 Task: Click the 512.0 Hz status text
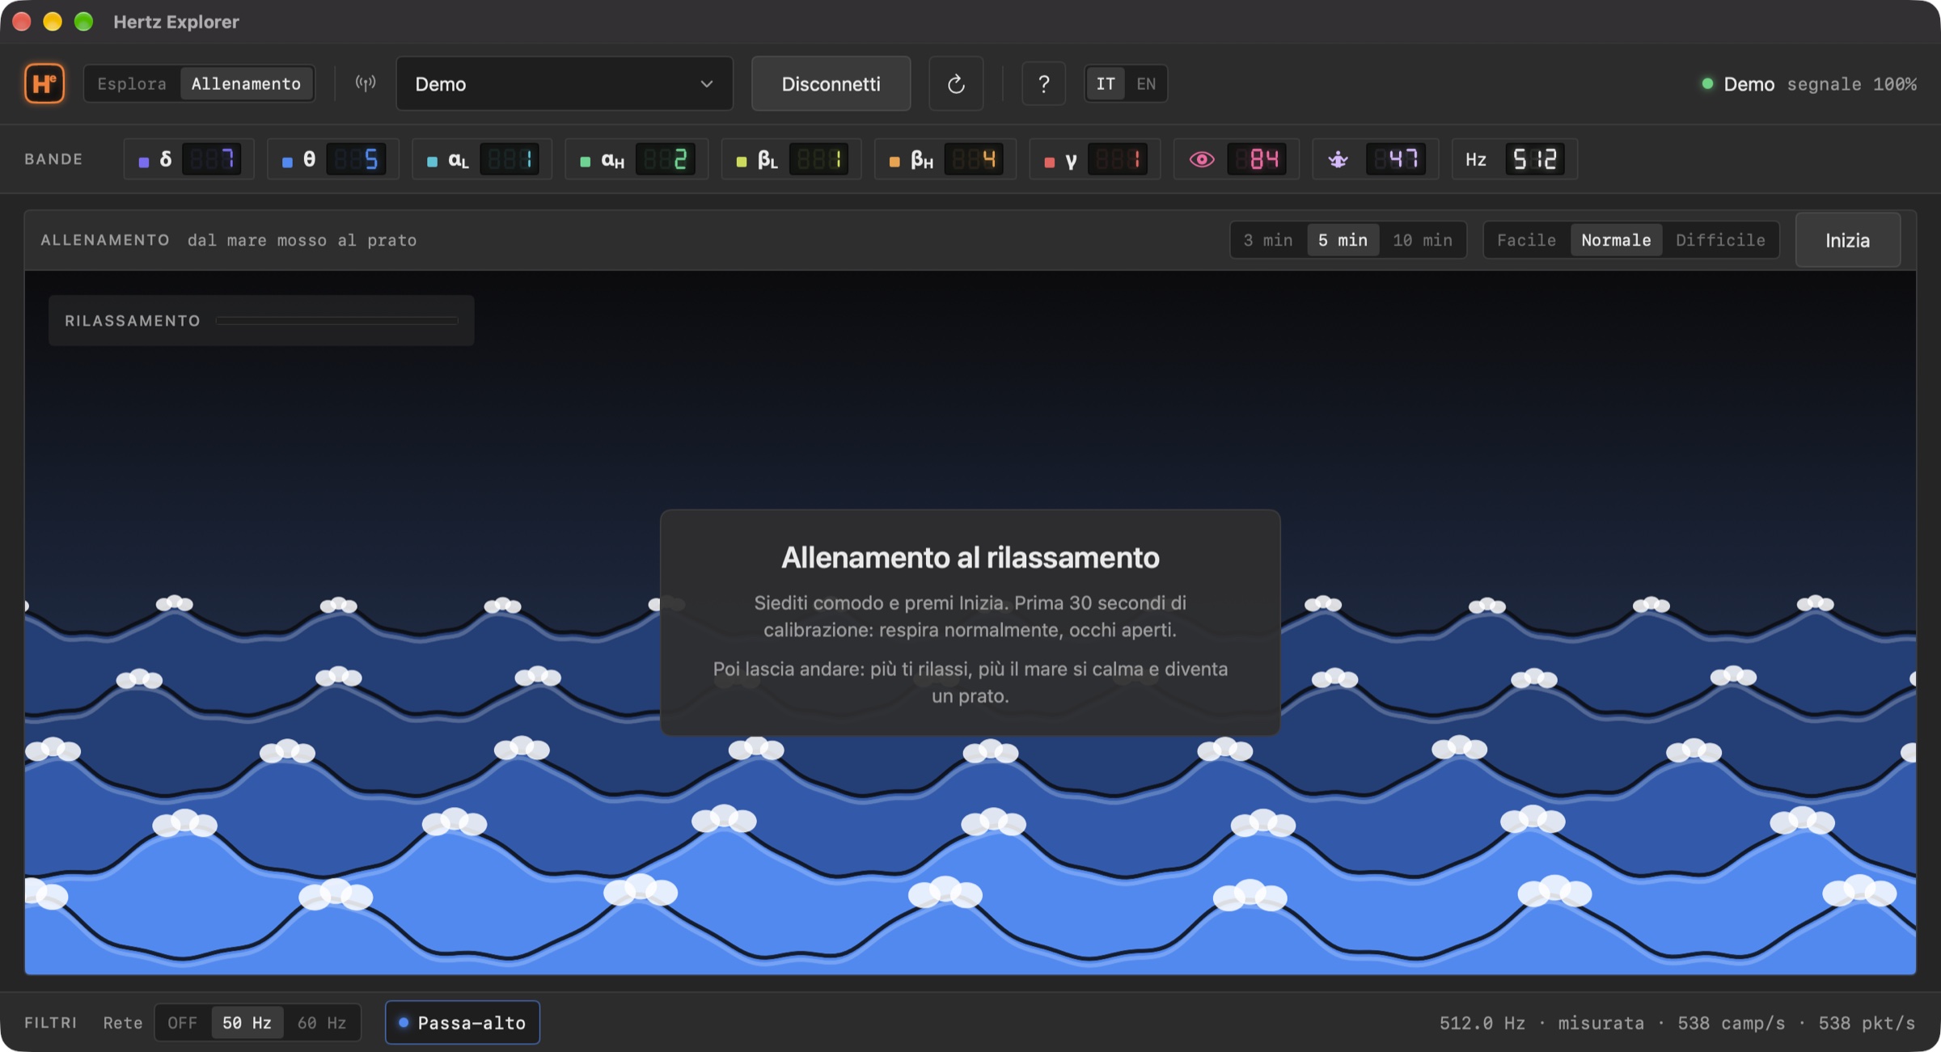[x=1482, y=1023]
